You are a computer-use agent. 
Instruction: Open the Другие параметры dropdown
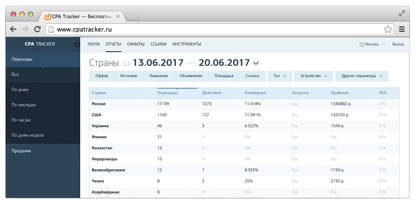click(x=362, y=76)
